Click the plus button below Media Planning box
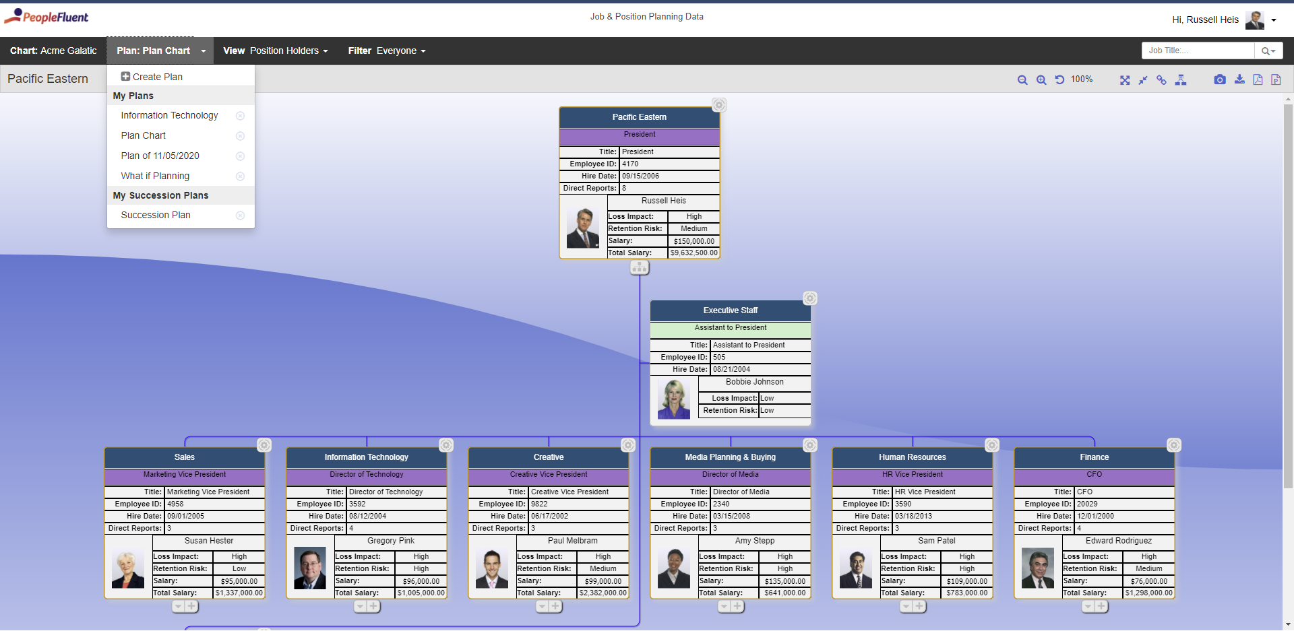This screenshot has height=631, width=1294. 737,606
